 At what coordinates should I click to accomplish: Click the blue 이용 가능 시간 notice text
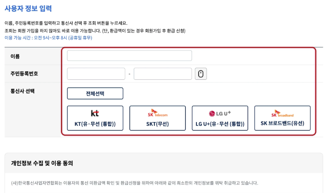click(x=48, y=38)
